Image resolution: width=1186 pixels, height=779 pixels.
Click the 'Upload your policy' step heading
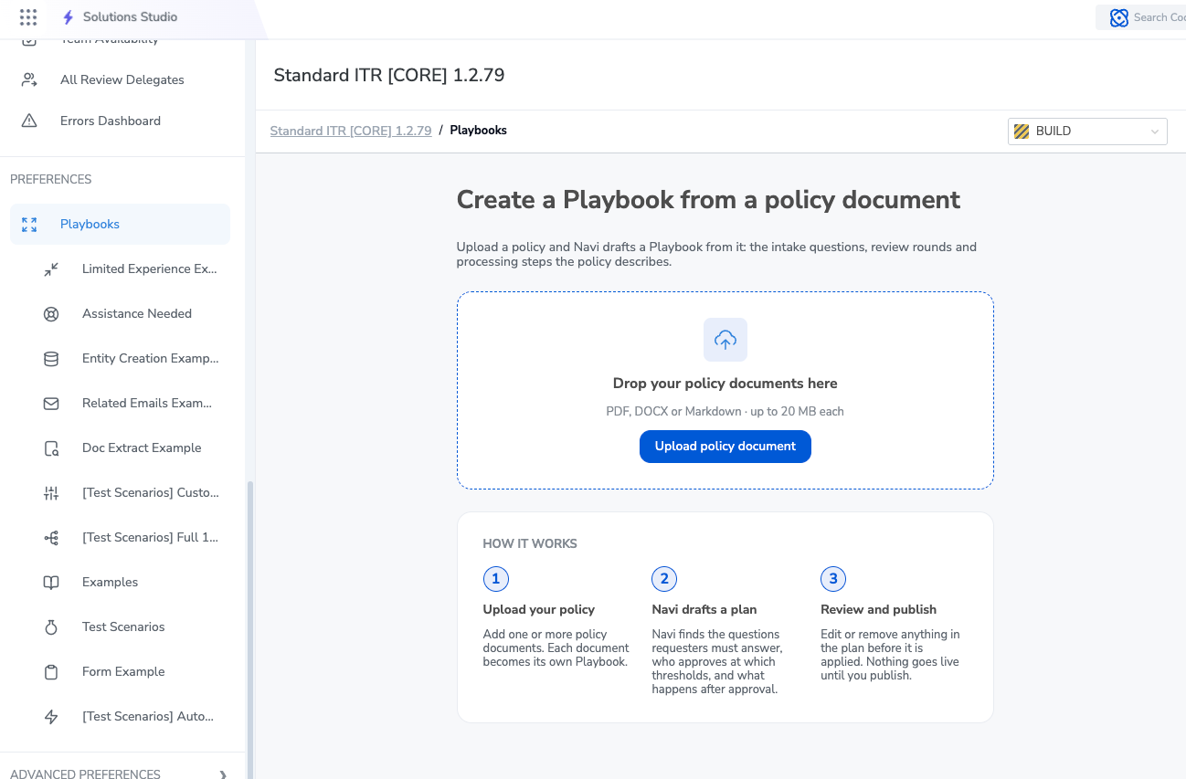click(539, 609)
